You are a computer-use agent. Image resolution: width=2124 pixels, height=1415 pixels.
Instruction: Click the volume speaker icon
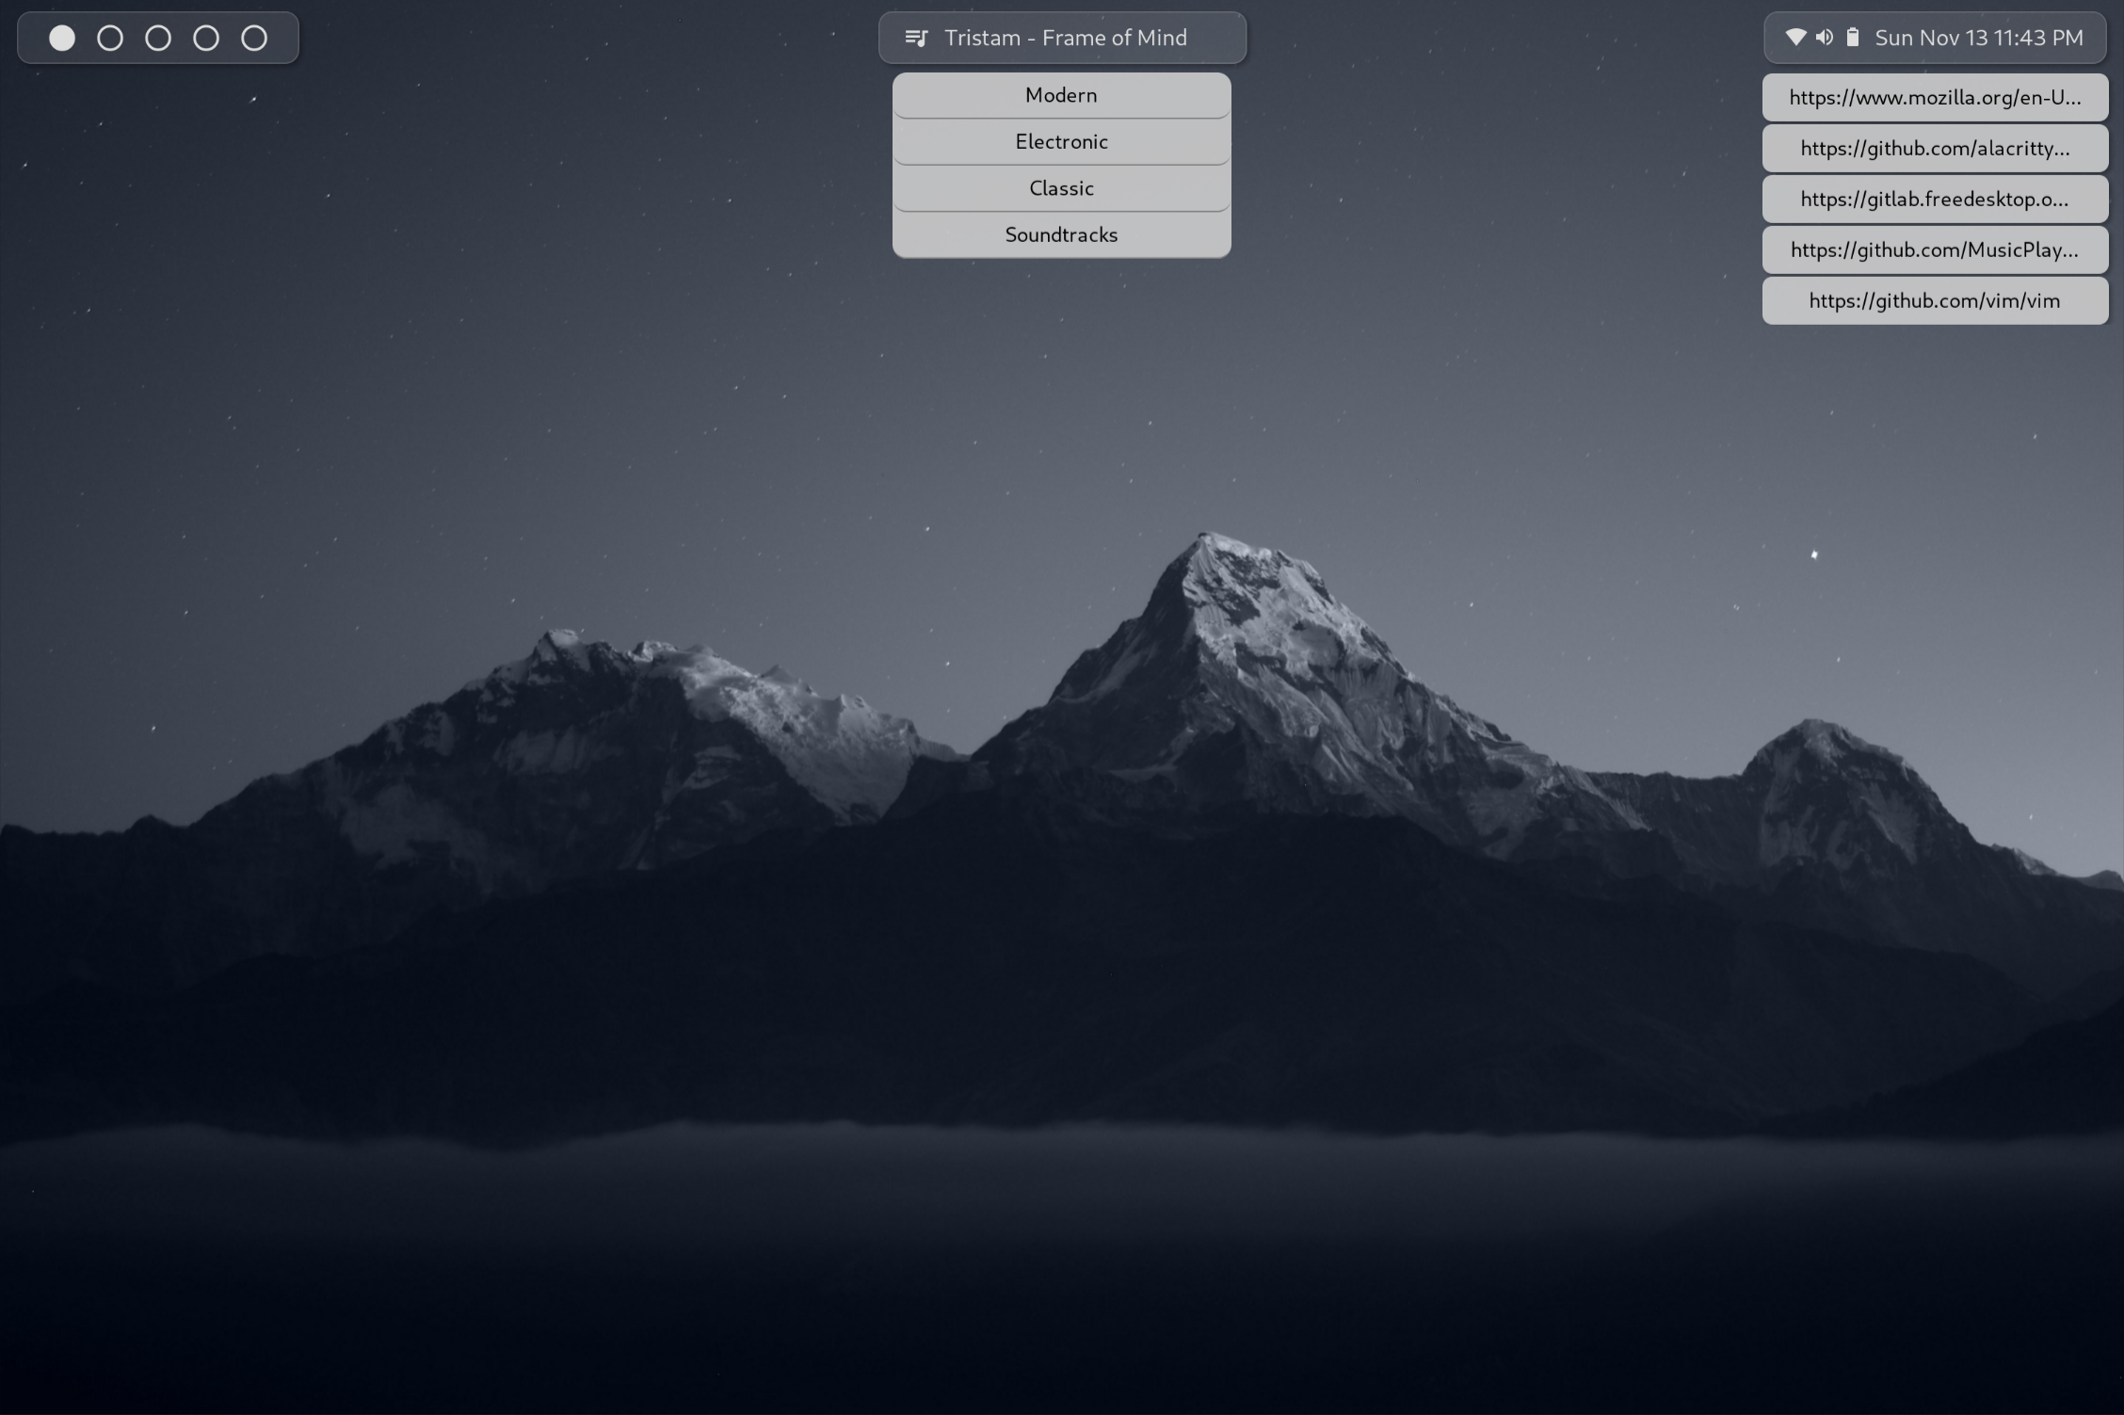point(1825,38)
